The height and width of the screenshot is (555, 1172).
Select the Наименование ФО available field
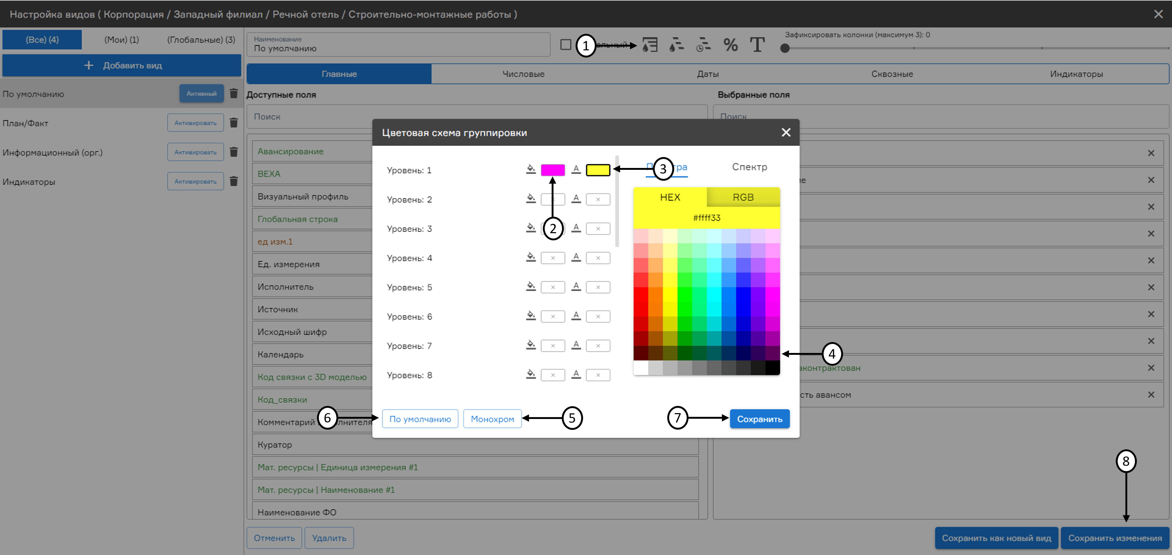pyautogui.click(x=475, y=511)
